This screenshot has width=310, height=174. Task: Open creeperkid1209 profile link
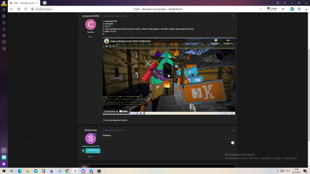tap(91, 16)
